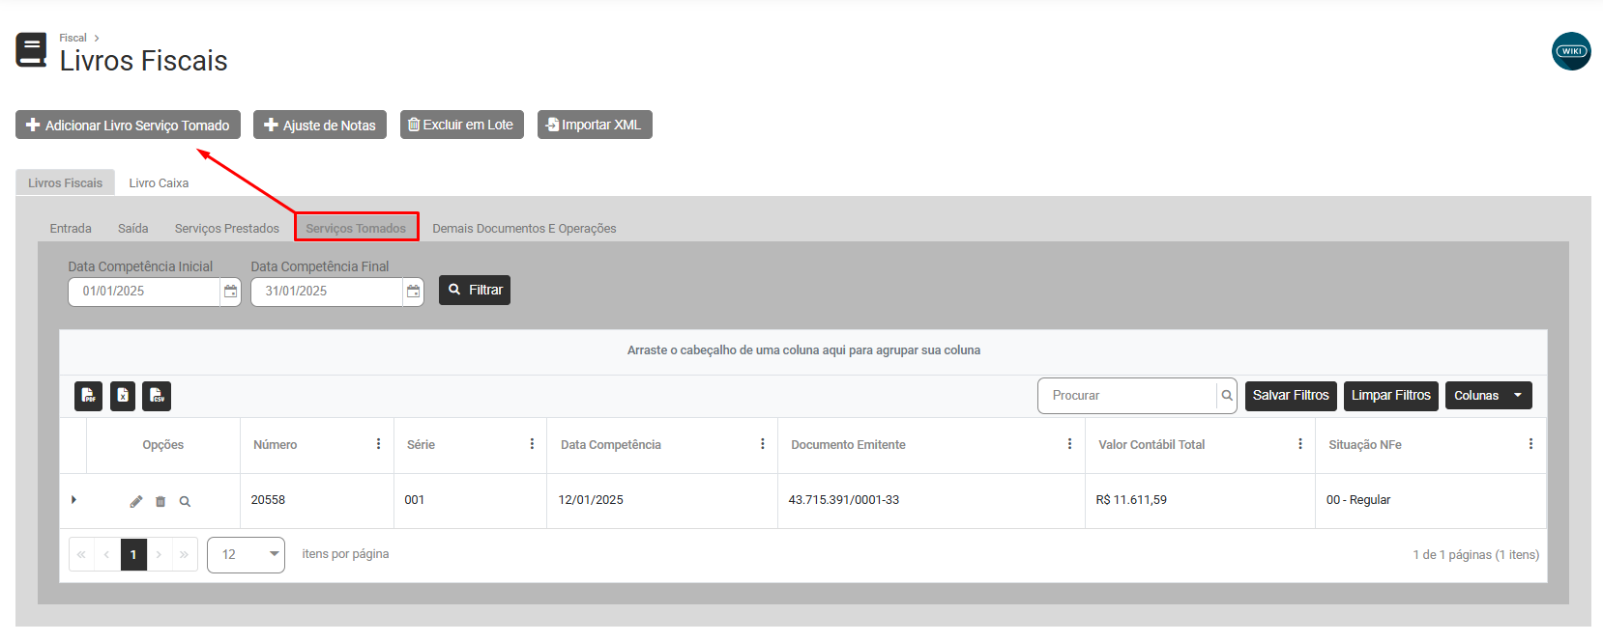Open calendar for Data Competência Final
The width and height of the screenshot is (1603, 642).
click(413, 292)
